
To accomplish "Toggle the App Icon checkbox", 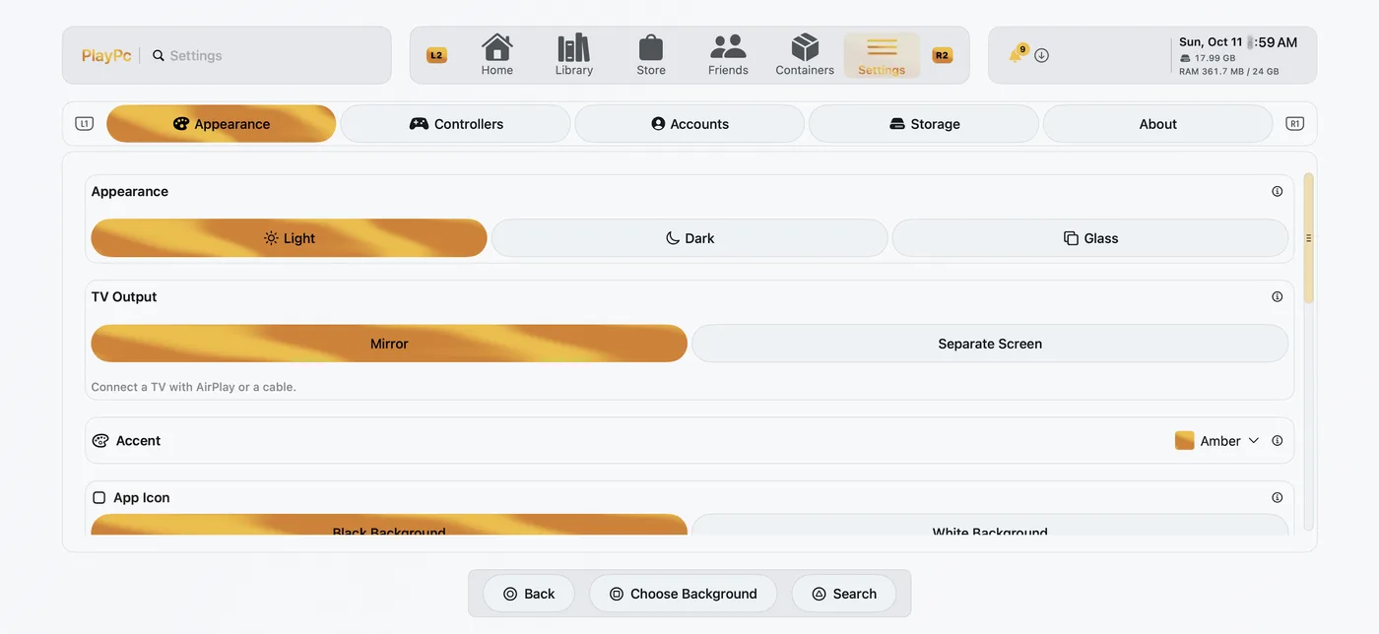I will (x=99, y=498).
